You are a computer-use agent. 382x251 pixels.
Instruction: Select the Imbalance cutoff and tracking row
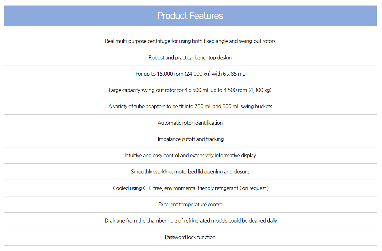[190, 139]
